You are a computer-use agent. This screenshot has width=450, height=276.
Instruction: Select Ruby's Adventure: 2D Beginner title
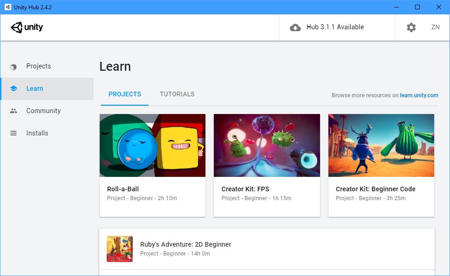pos(185,244)
